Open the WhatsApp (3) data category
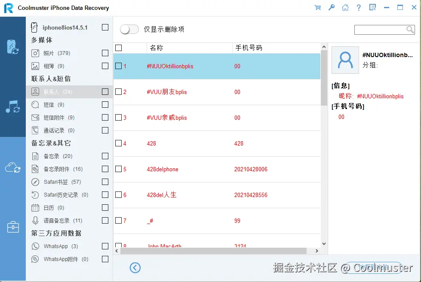 tap(56, 246)
